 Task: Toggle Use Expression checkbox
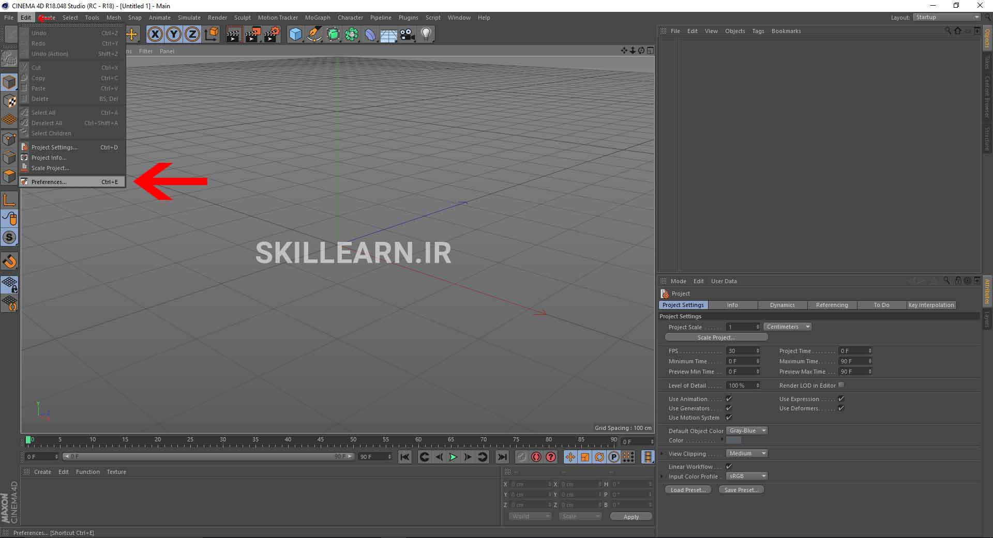tap(841, 398)
